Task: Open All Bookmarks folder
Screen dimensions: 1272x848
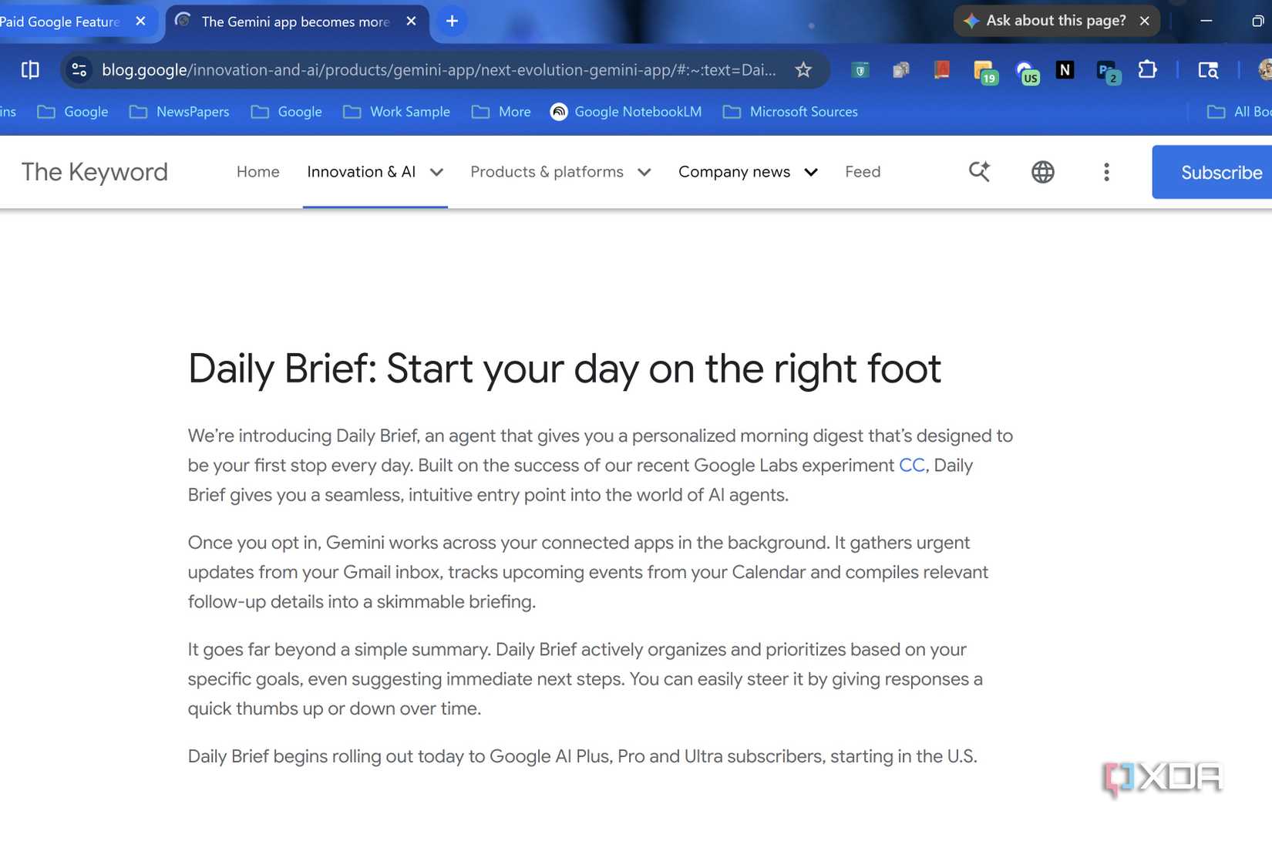Action: tap(1239, 112)
